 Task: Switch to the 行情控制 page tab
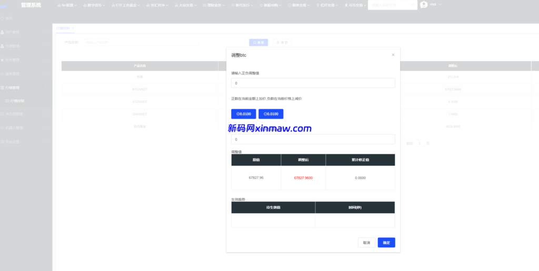click(63, 28)
